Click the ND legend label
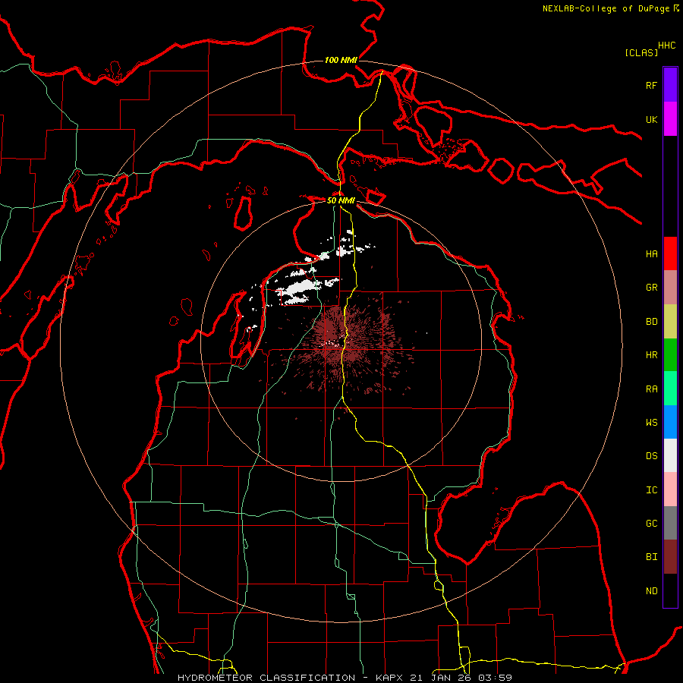 click(651, 590)
